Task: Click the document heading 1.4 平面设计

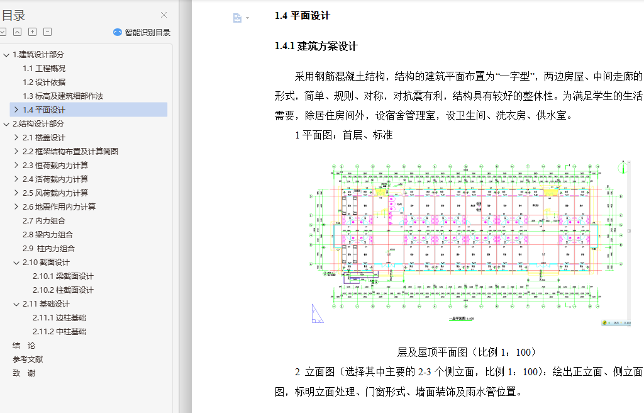Action: point(303,16)
